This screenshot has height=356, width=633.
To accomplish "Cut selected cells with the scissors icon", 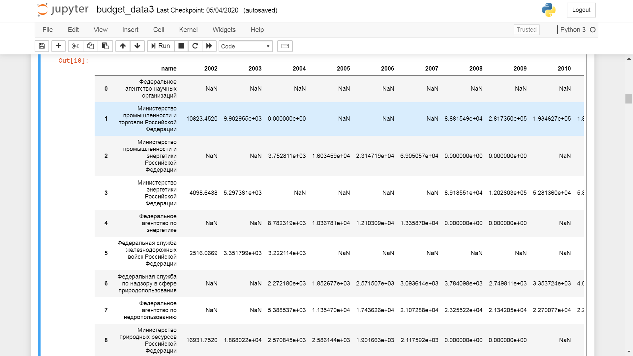I will [x=75, y=46].
